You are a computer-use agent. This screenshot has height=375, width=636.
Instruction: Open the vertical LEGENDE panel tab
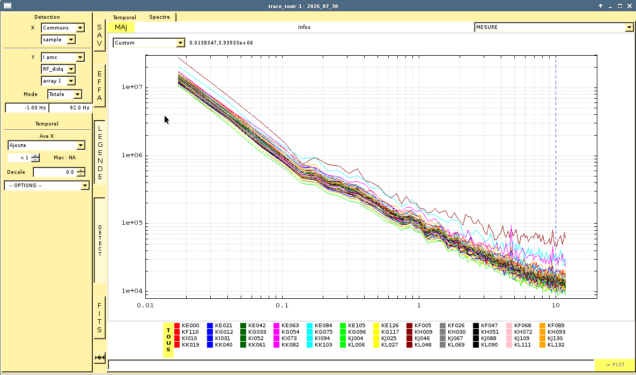click(100, 152)
